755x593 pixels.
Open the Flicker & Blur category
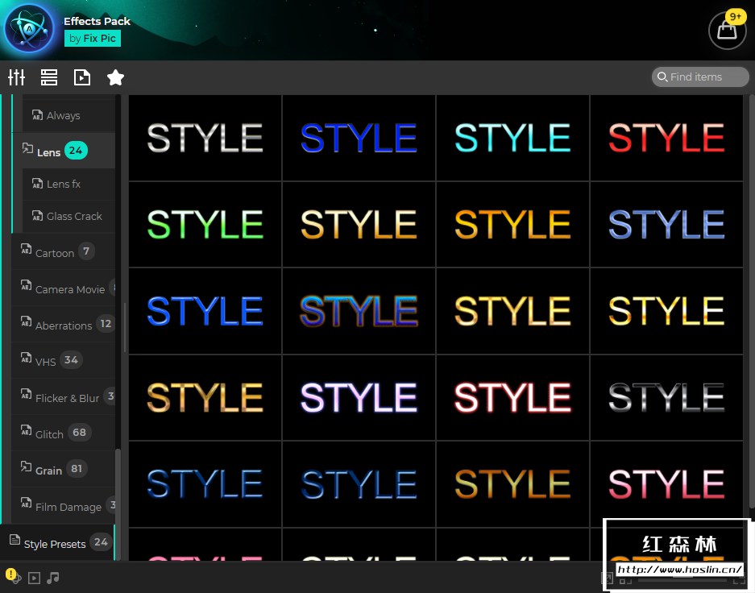(x=64, y=396)
